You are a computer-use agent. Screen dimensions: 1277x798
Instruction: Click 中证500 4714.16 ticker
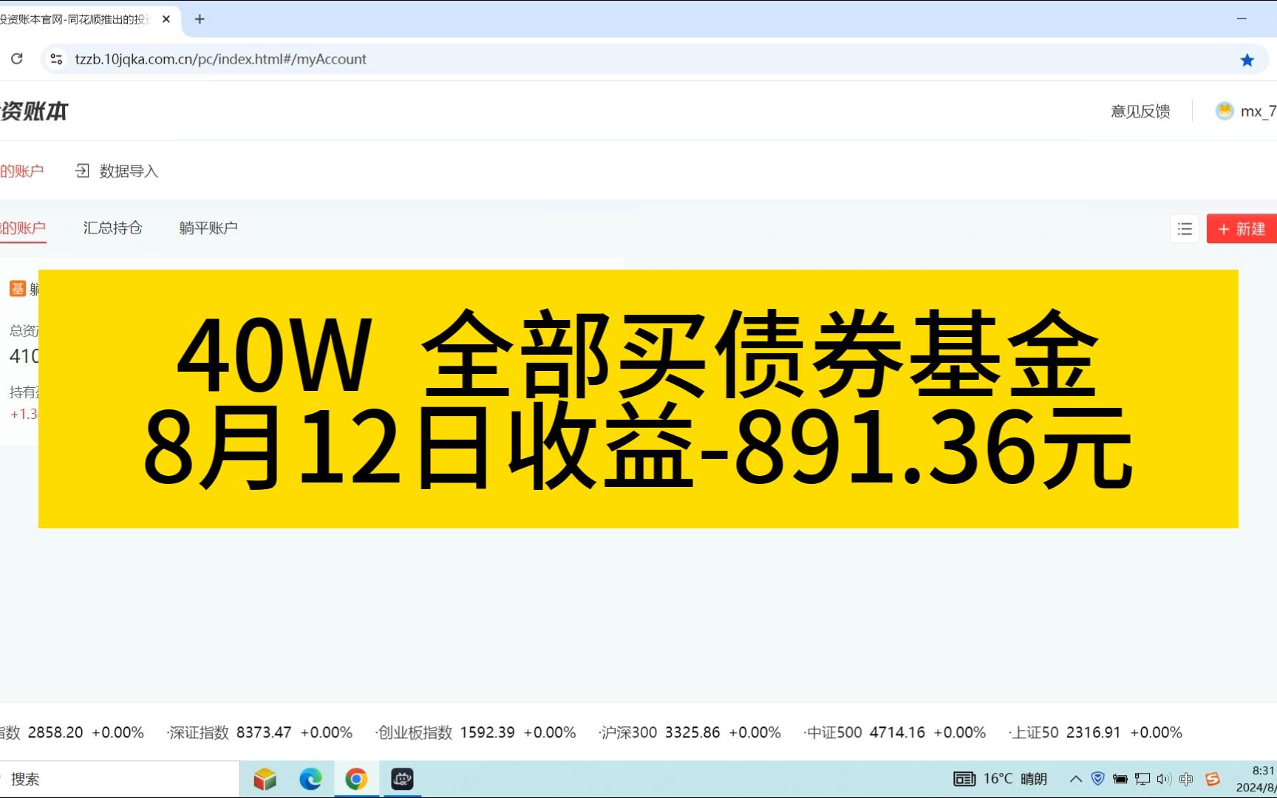tap(895, 732)
